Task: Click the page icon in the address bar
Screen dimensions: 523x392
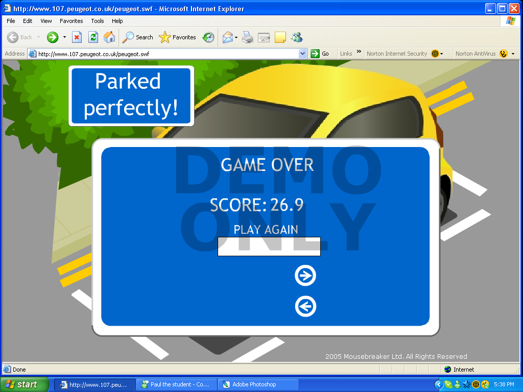Action: pyautogui.click(x=32, y=54)
